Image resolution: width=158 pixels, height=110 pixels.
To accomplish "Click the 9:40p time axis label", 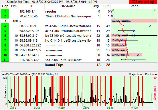I will [x=135, y=108].
